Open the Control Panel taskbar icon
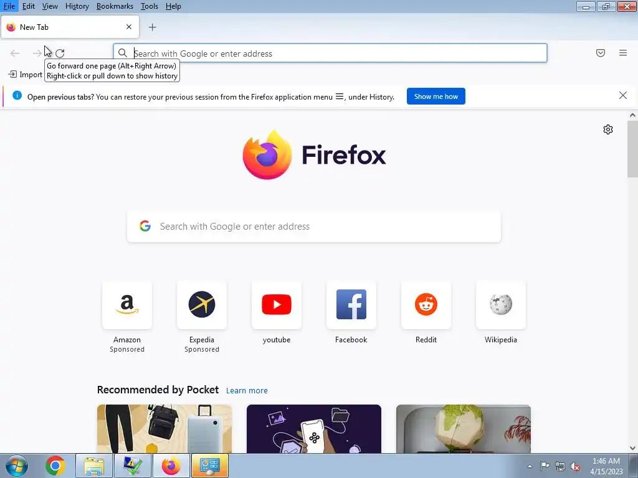 [209, 466]
